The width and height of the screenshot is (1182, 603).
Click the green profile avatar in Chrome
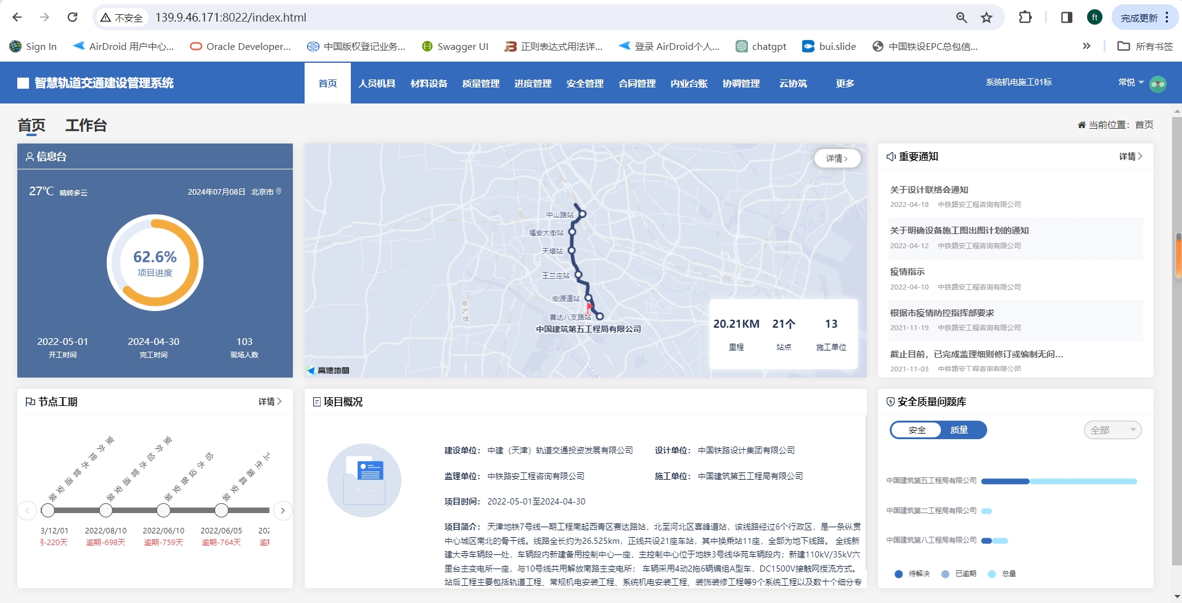[1094, 17]
